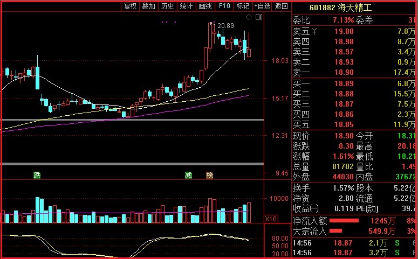418x259 pixels.
Task: Click the 18.03 price axis label
Action: (x=280, y=61)
